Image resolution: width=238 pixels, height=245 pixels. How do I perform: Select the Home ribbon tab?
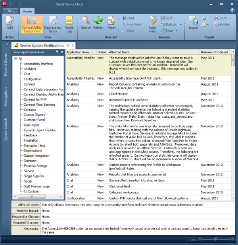(x=27, y=11)
